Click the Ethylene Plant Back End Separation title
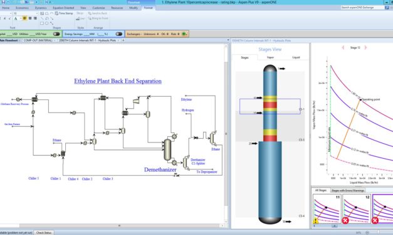 pos(118,81)
